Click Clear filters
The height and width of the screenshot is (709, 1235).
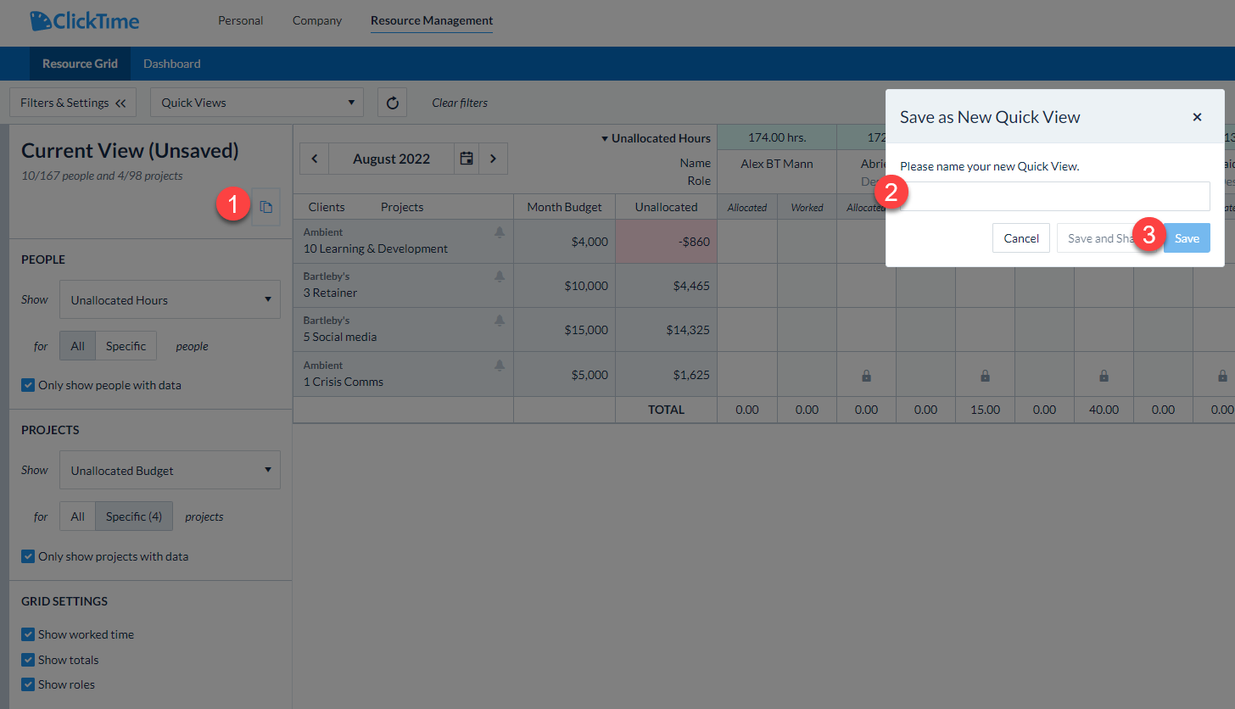(459, 102)
